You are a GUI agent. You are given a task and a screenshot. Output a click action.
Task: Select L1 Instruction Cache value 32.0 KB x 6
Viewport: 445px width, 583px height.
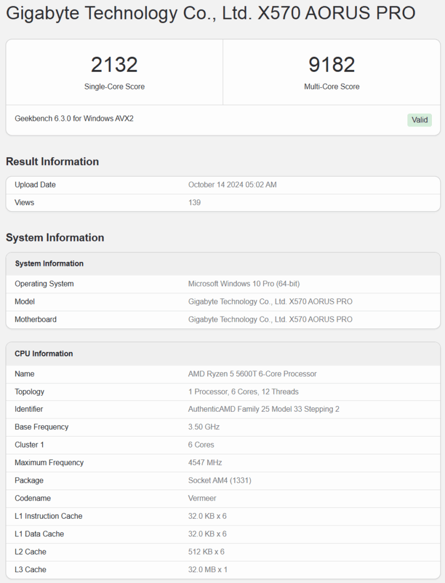click(208, 516)
